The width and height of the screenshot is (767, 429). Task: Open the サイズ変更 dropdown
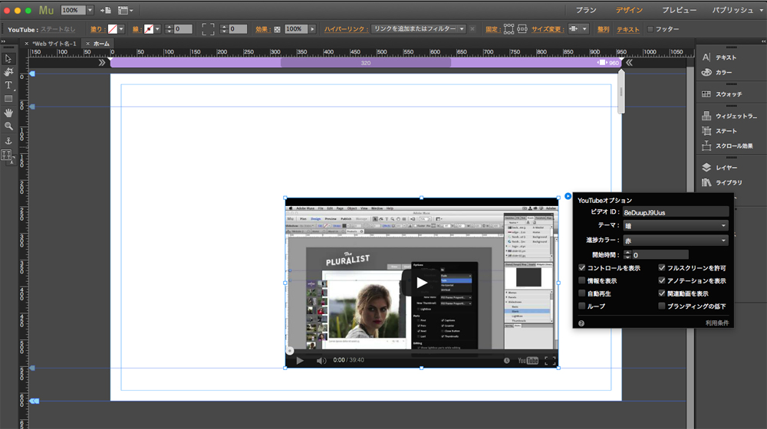click(578, 29)
